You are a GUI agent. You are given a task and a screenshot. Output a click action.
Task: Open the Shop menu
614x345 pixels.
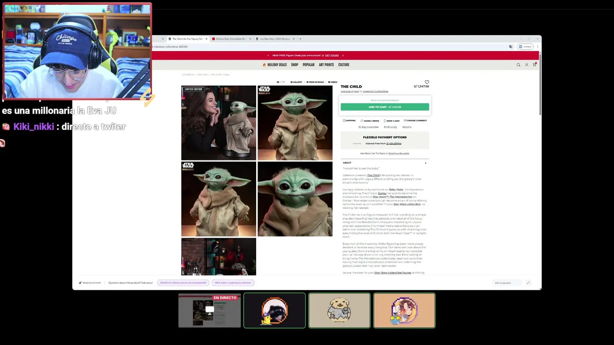point(295,65)
